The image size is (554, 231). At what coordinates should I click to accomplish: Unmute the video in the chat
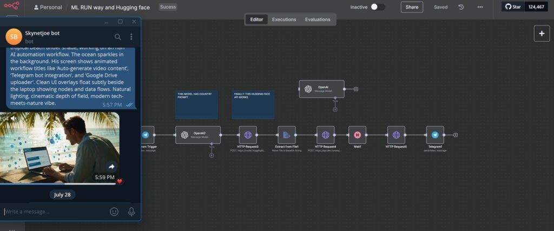point(14,118)
